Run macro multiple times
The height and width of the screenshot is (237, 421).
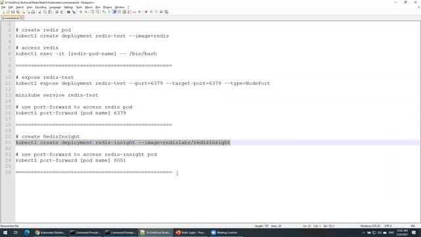[x=161, y=12]
